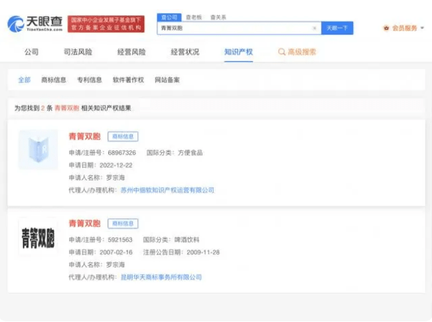Open the 经营状况 tab
The width and height of the screenshot is (432, 322).
tap(184, 52)
